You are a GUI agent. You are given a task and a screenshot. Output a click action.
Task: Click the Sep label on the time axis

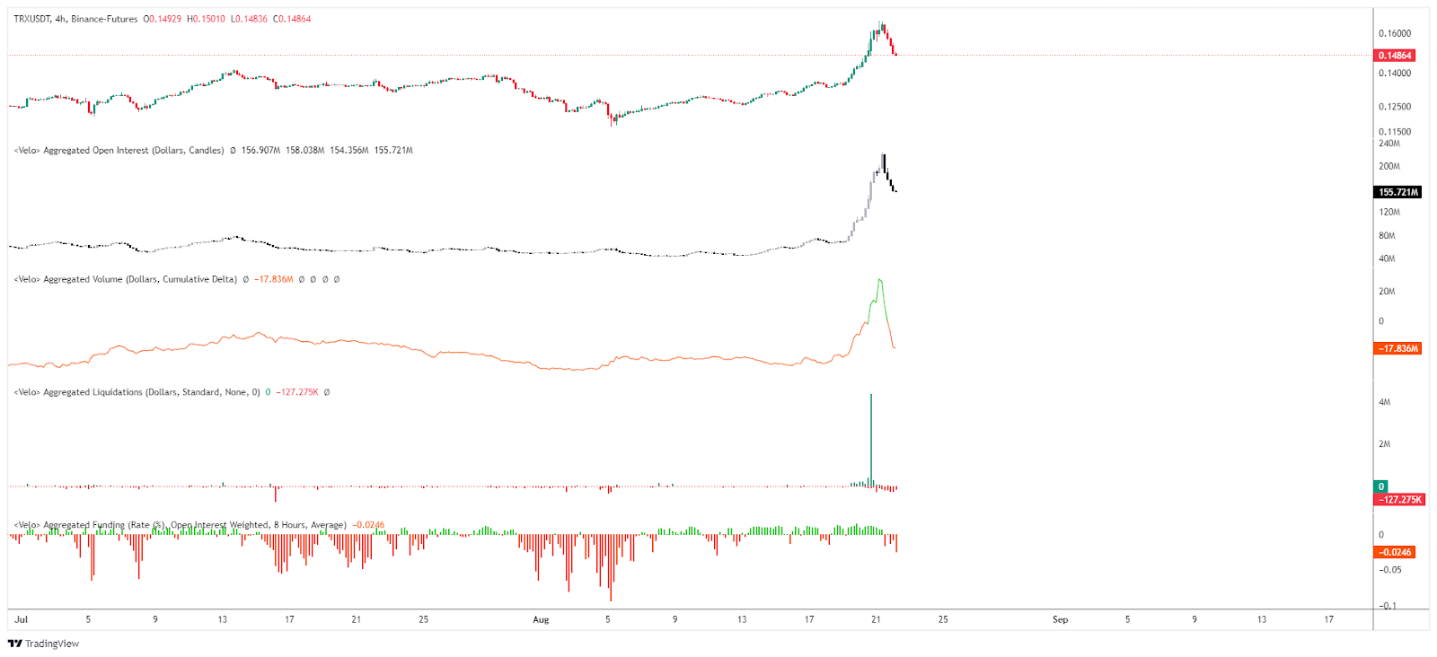click(x=1061, y=619)
